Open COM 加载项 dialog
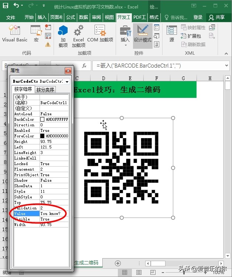Screen dimensions: 232x277 (100, 34)
